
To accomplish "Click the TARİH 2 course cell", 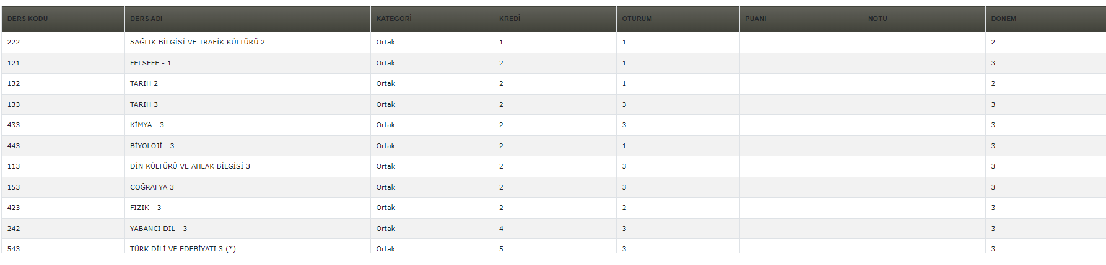I will pyautogui.click(x=144, y=83).
